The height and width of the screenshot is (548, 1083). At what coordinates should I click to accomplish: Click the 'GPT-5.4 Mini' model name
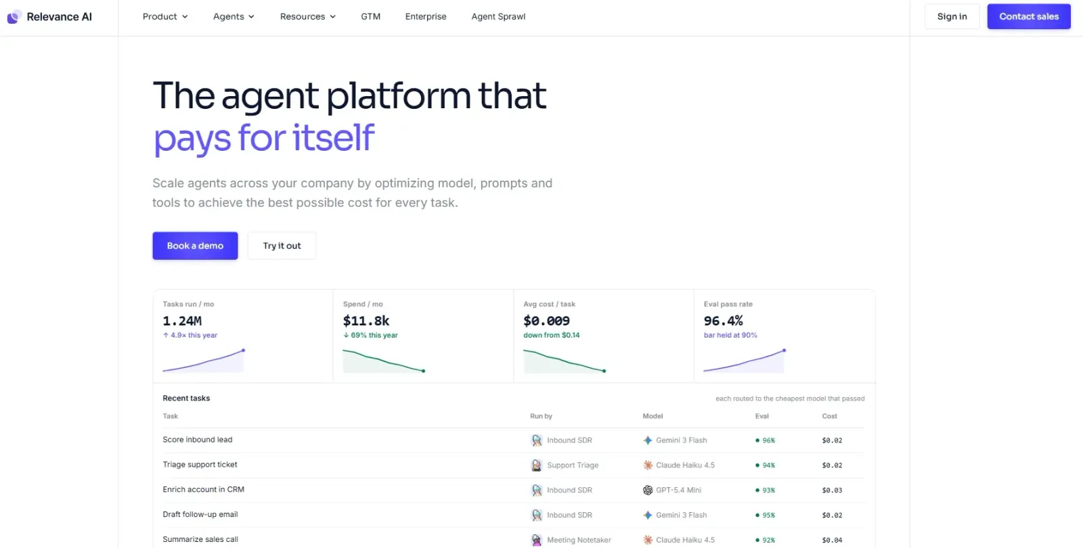click(x=678, y=490)
